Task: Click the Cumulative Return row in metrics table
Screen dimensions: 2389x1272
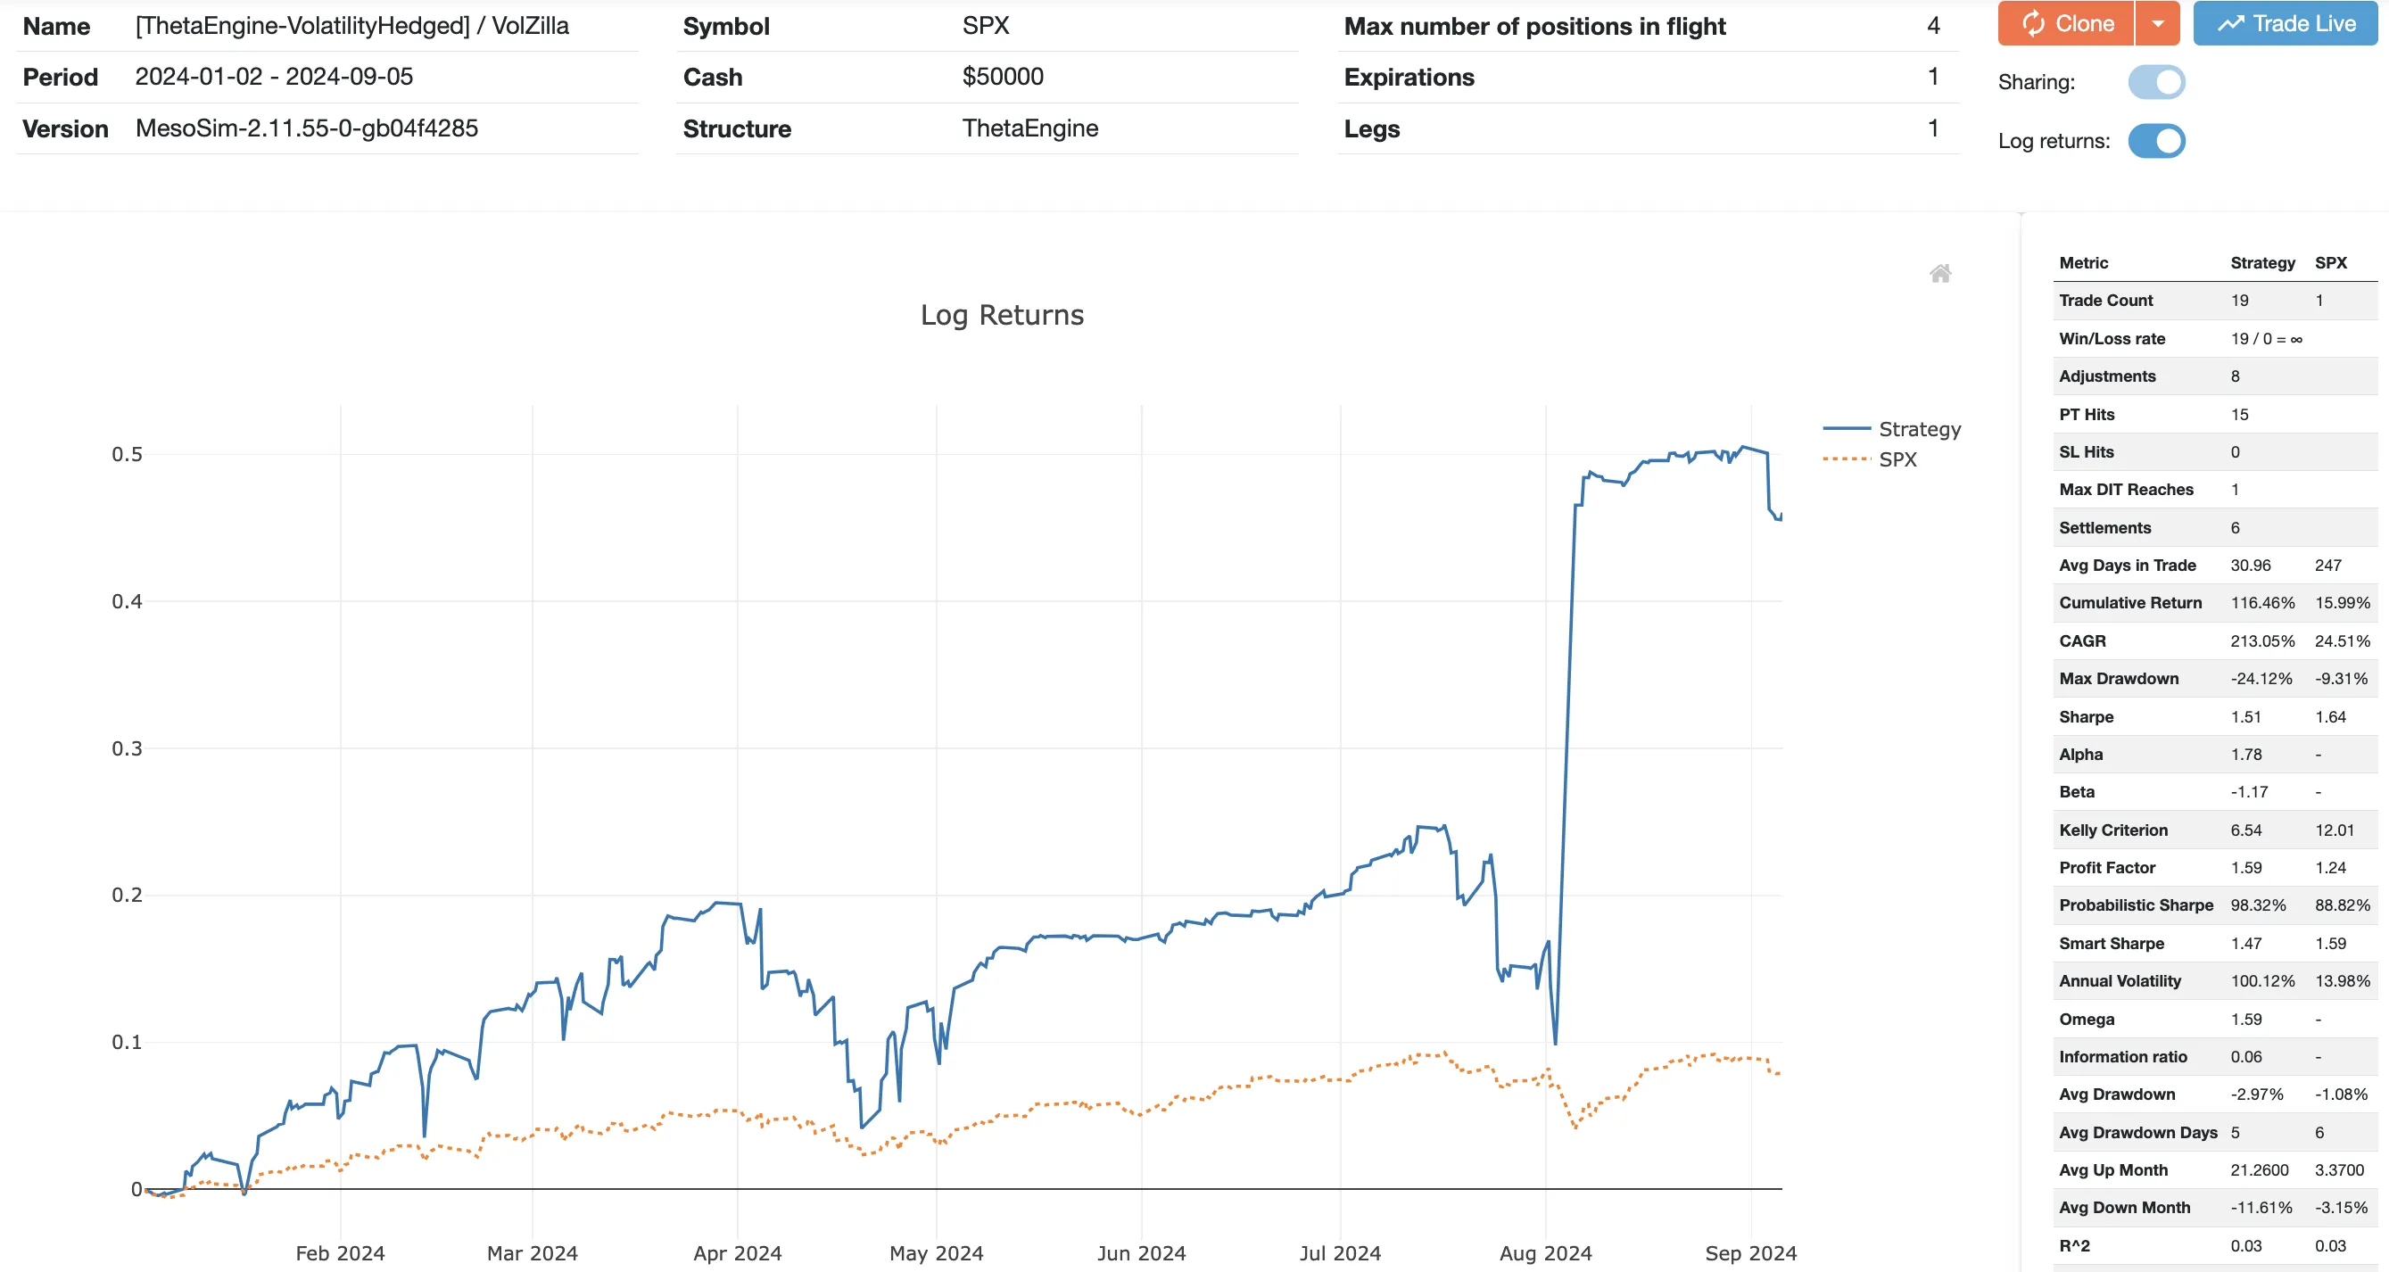Action: point(2133,603)
